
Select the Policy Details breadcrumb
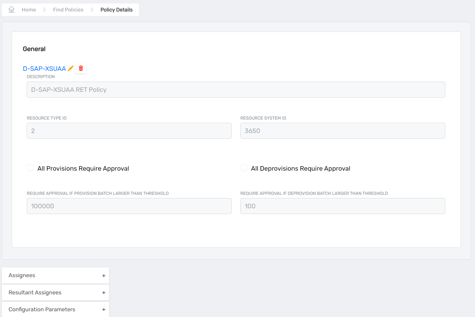[x=116, y=10]
